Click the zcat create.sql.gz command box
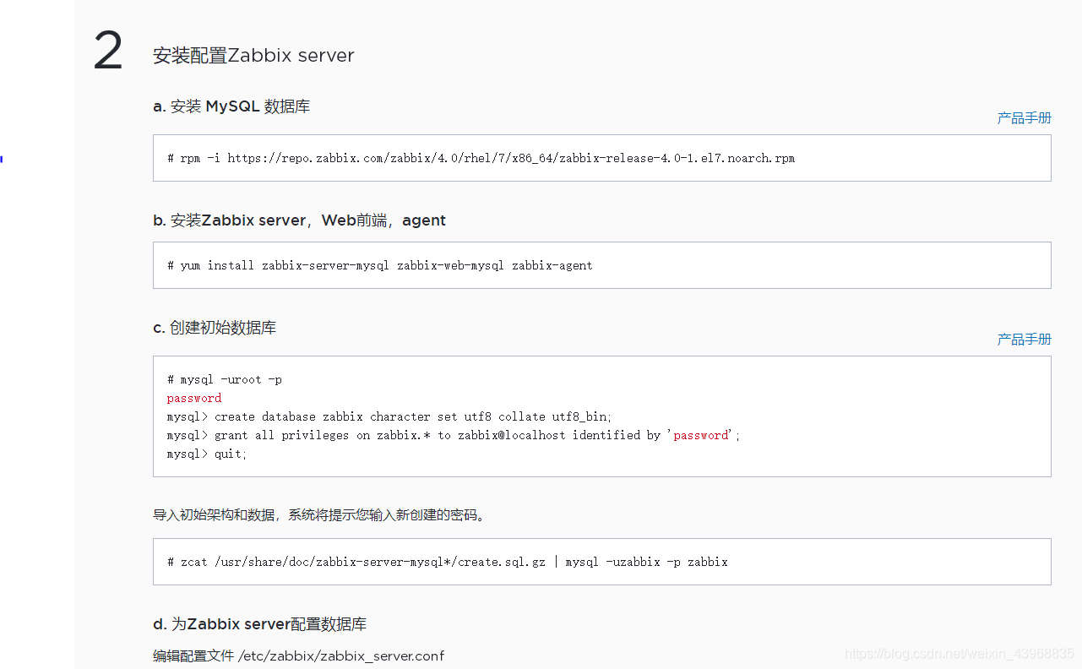The height and width of the screenshot is (669, 1082). coord(601,562)
